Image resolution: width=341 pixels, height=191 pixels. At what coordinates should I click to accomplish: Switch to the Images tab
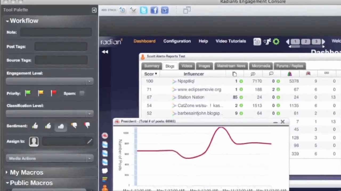tap(204, 66)
